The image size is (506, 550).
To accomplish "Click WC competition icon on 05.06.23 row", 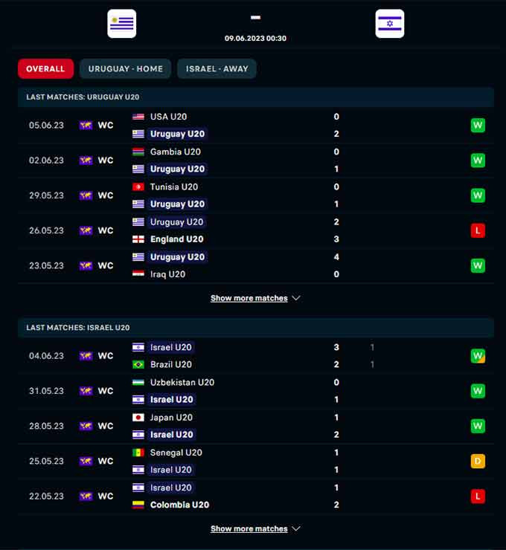I will tap(86, 126).
